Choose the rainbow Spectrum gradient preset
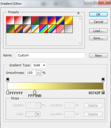111x128 pixels. click(43, 29)
